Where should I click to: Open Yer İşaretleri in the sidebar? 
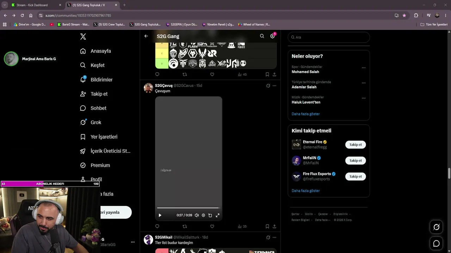coord(99,137)
